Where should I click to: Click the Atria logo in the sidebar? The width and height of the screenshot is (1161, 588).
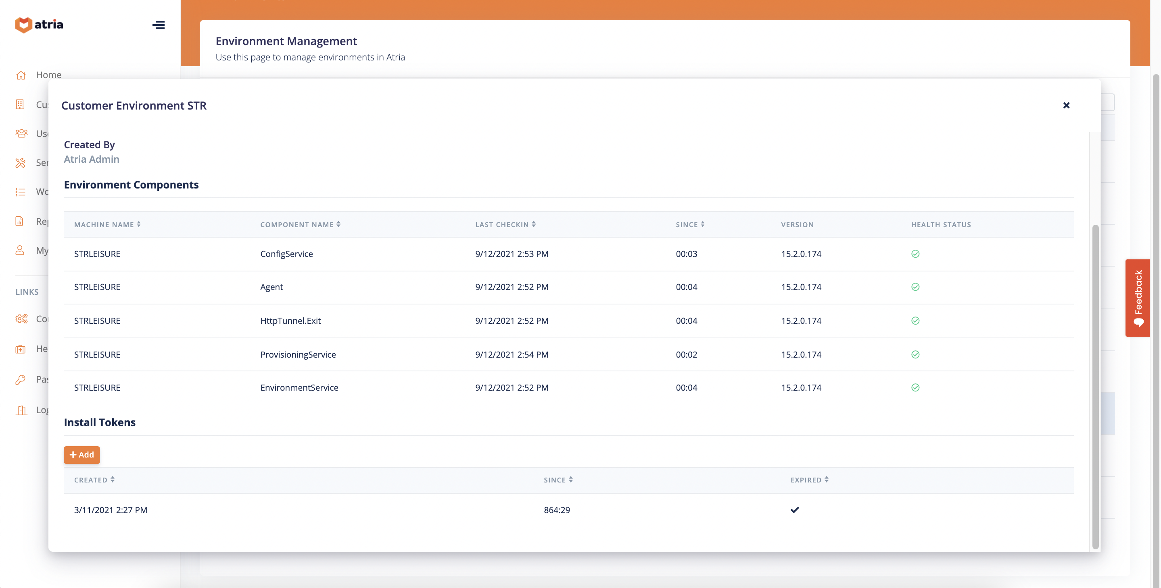pyautogui.click(x=39, y=25)
